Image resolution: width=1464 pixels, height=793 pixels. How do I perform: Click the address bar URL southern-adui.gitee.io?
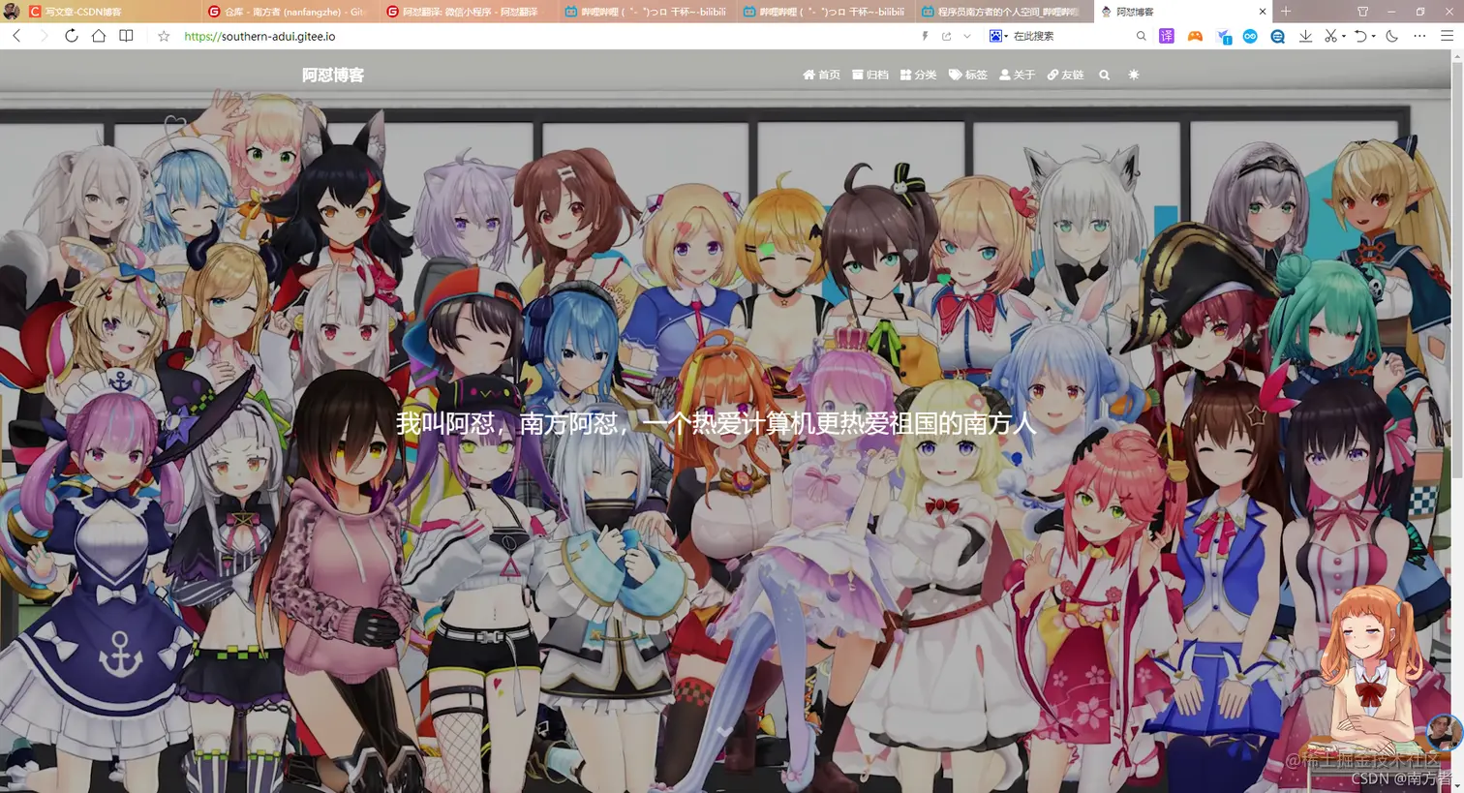259,36
